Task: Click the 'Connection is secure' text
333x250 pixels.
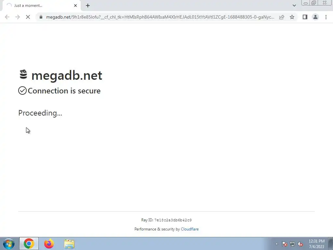Action: 64,91
